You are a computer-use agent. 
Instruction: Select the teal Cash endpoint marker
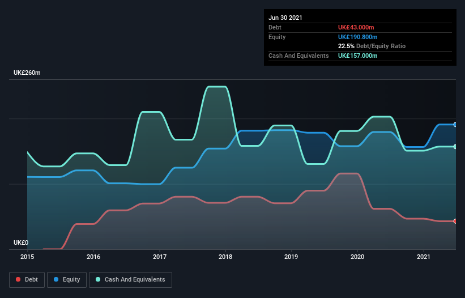coord(455,147)
